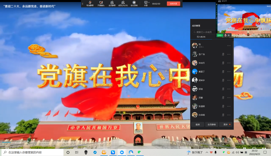Toggle the muted mic icon for 申诗月
Screen dimensions: 271x156
(x=223, y=63)
